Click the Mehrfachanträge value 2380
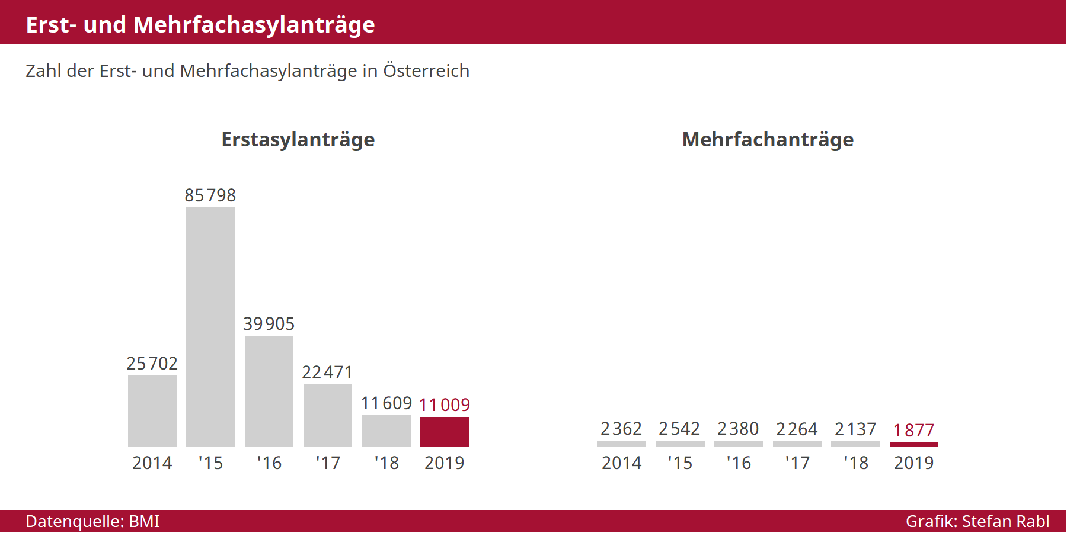Screen dimensions: 1067x533 click(x=738, y=429)
